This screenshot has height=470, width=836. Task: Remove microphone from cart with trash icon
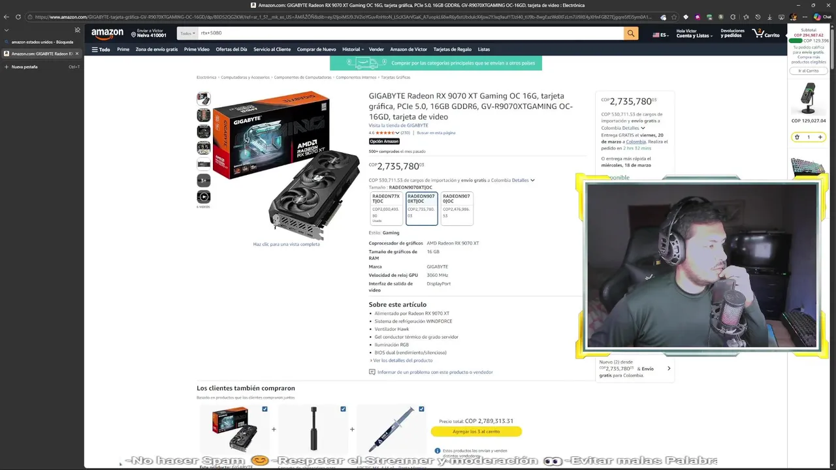pyautogui.click(x=797, y=137)
